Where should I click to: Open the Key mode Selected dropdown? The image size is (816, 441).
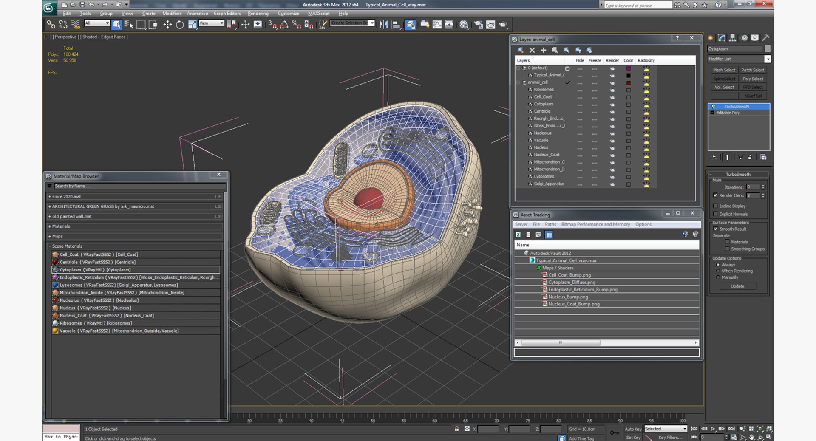666,429
